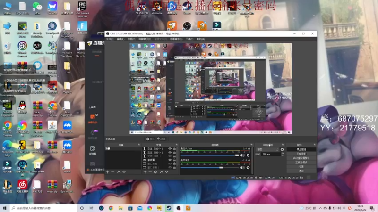Pop out the 场景 dock panel
378x212 pixels.
tap(139, 145)
